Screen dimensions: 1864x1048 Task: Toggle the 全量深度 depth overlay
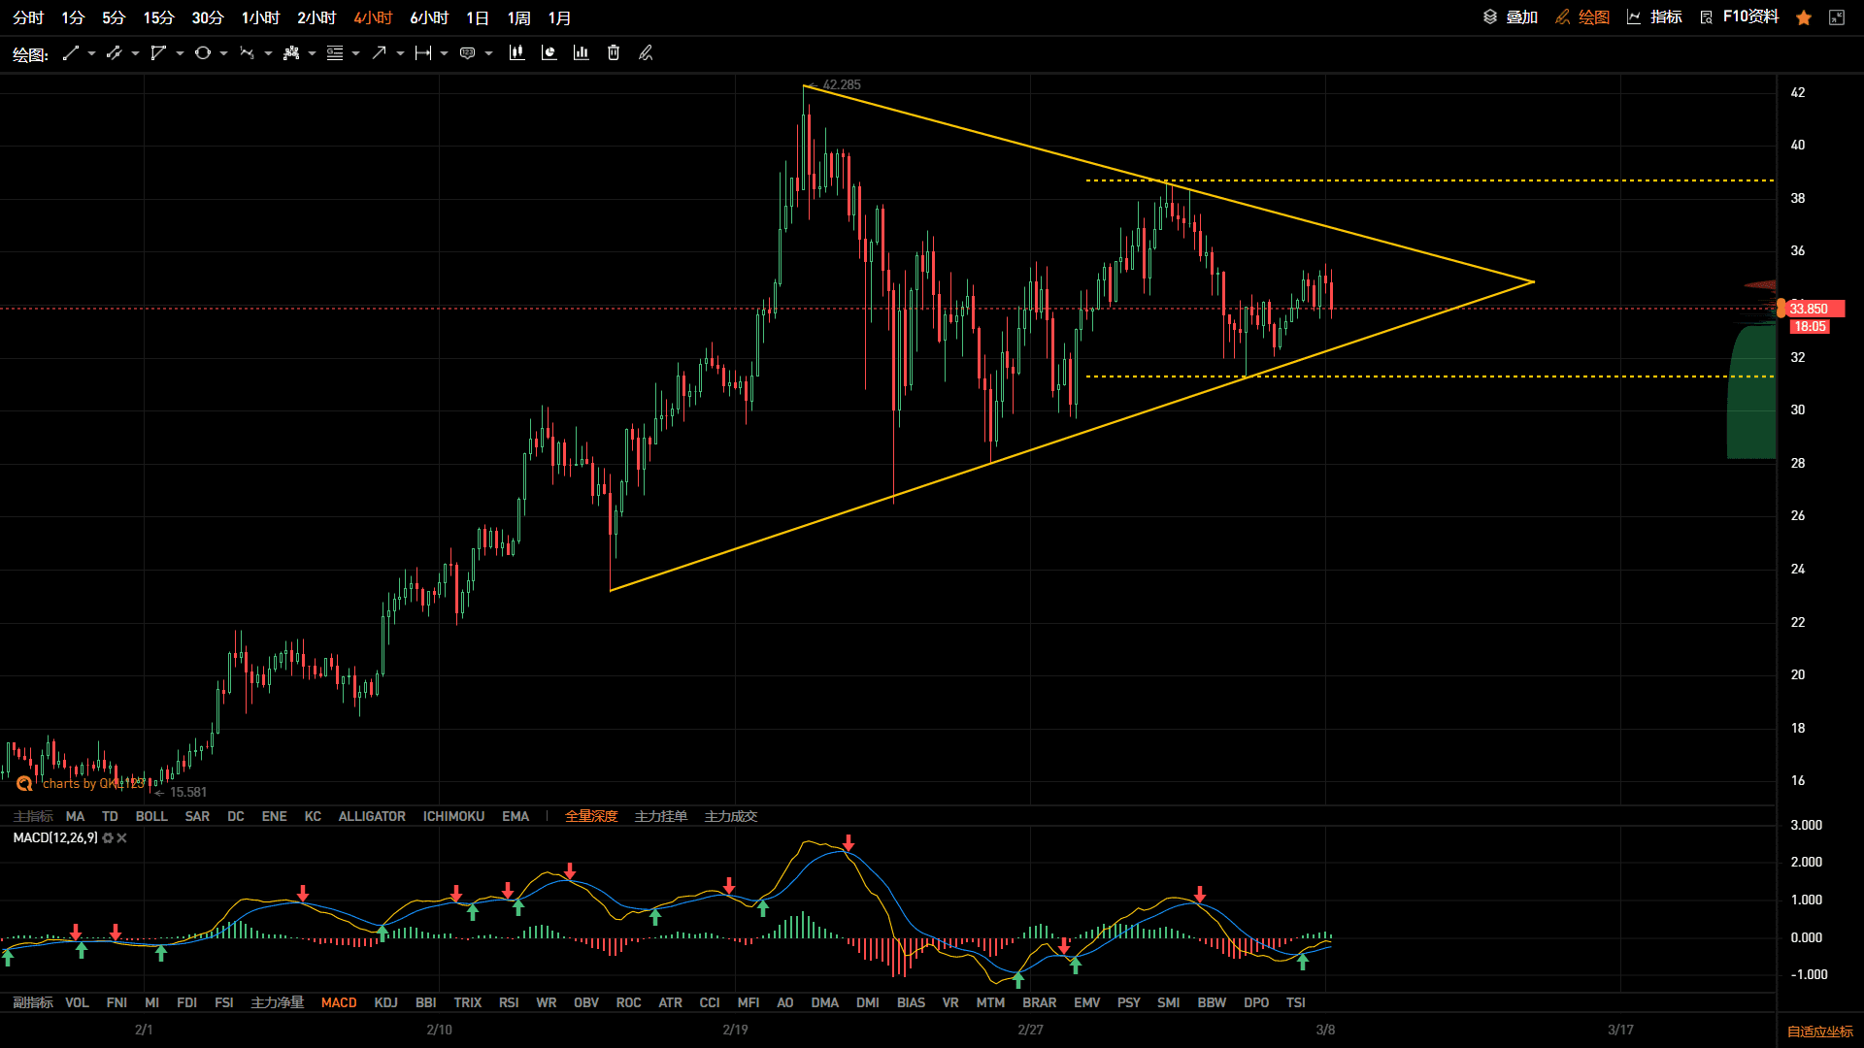(x=591, y=816)
